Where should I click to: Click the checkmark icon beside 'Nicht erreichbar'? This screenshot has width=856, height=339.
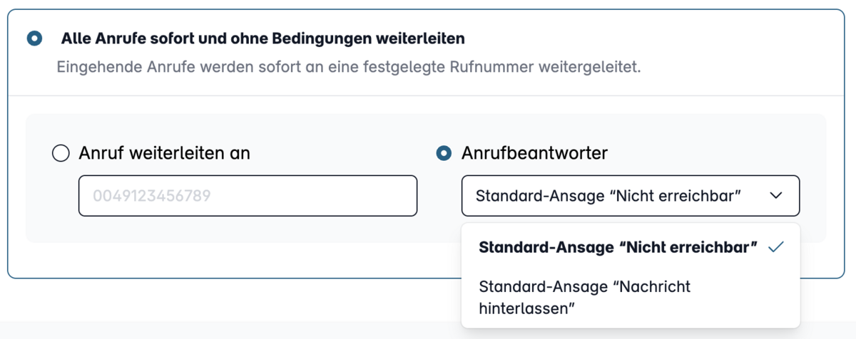(776, 247)
